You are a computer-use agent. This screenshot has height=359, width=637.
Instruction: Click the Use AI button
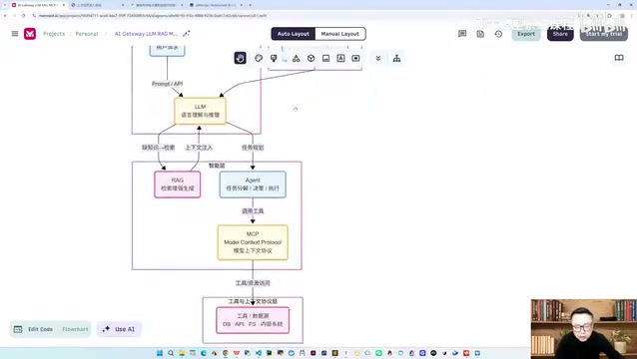119,329
